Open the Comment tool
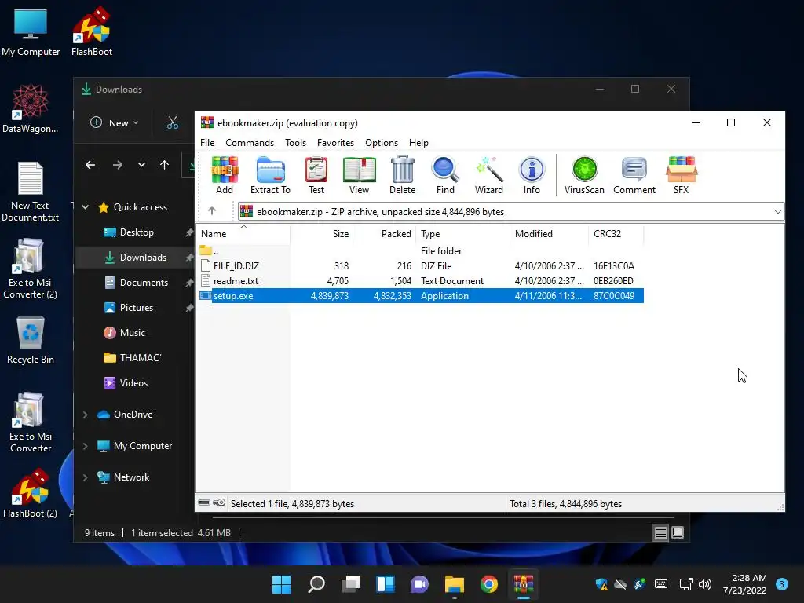The width and height of the screenshot is (804, 603). pos(634,175)
